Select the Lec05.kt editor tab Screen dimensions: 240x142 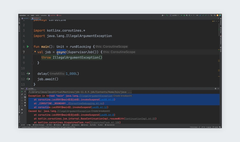point(36,18)
